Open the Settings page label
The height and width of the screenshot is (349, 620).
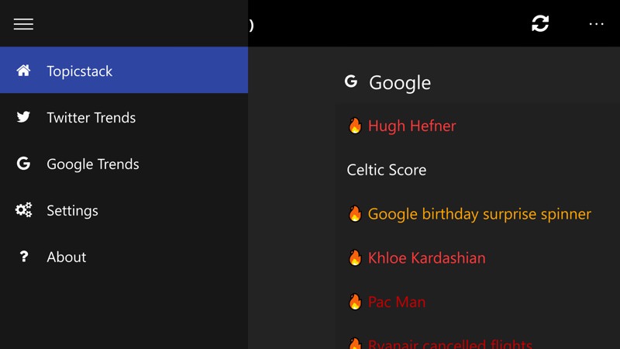[x=72, y=210]
